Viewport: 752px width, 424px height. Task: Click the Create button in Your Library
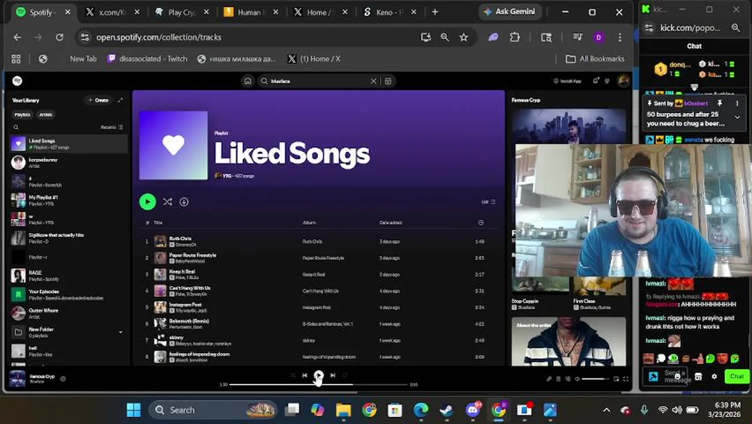tap(98, 100)
